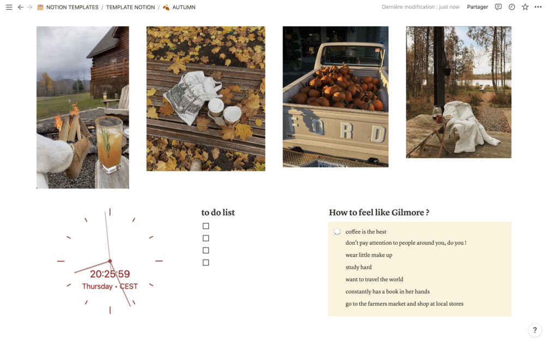Open TEMPLATE NOTION breadcrumb
This screenshot has height=343, width=548.
click(x=130, y=7)
